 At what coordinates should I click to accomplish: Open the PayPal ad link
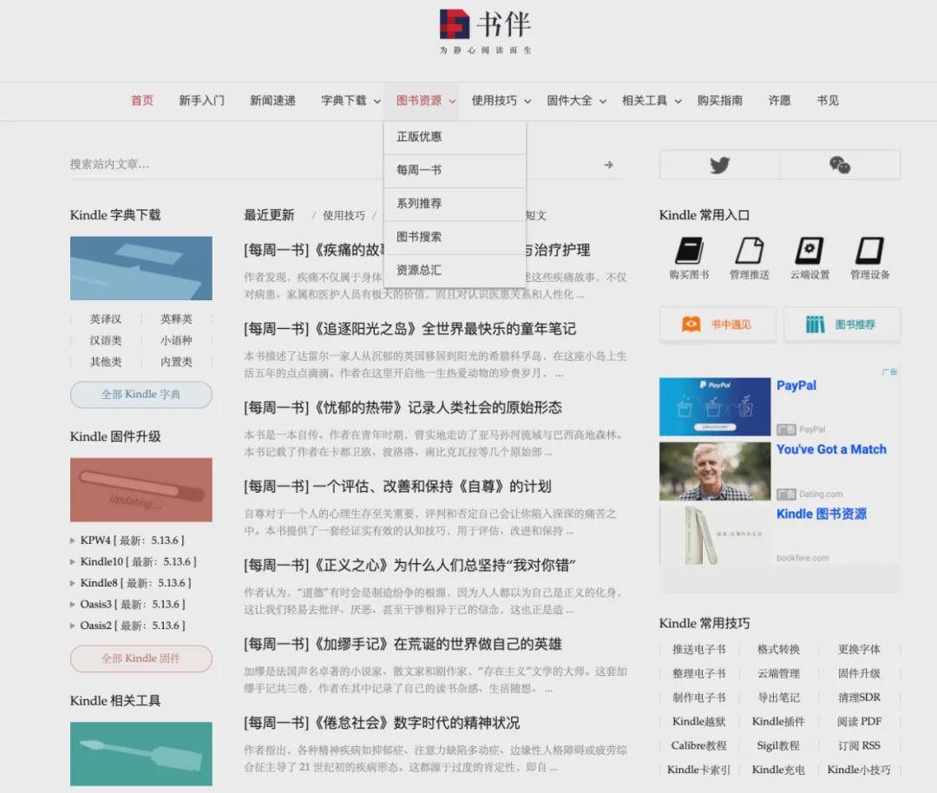point(796,385)
